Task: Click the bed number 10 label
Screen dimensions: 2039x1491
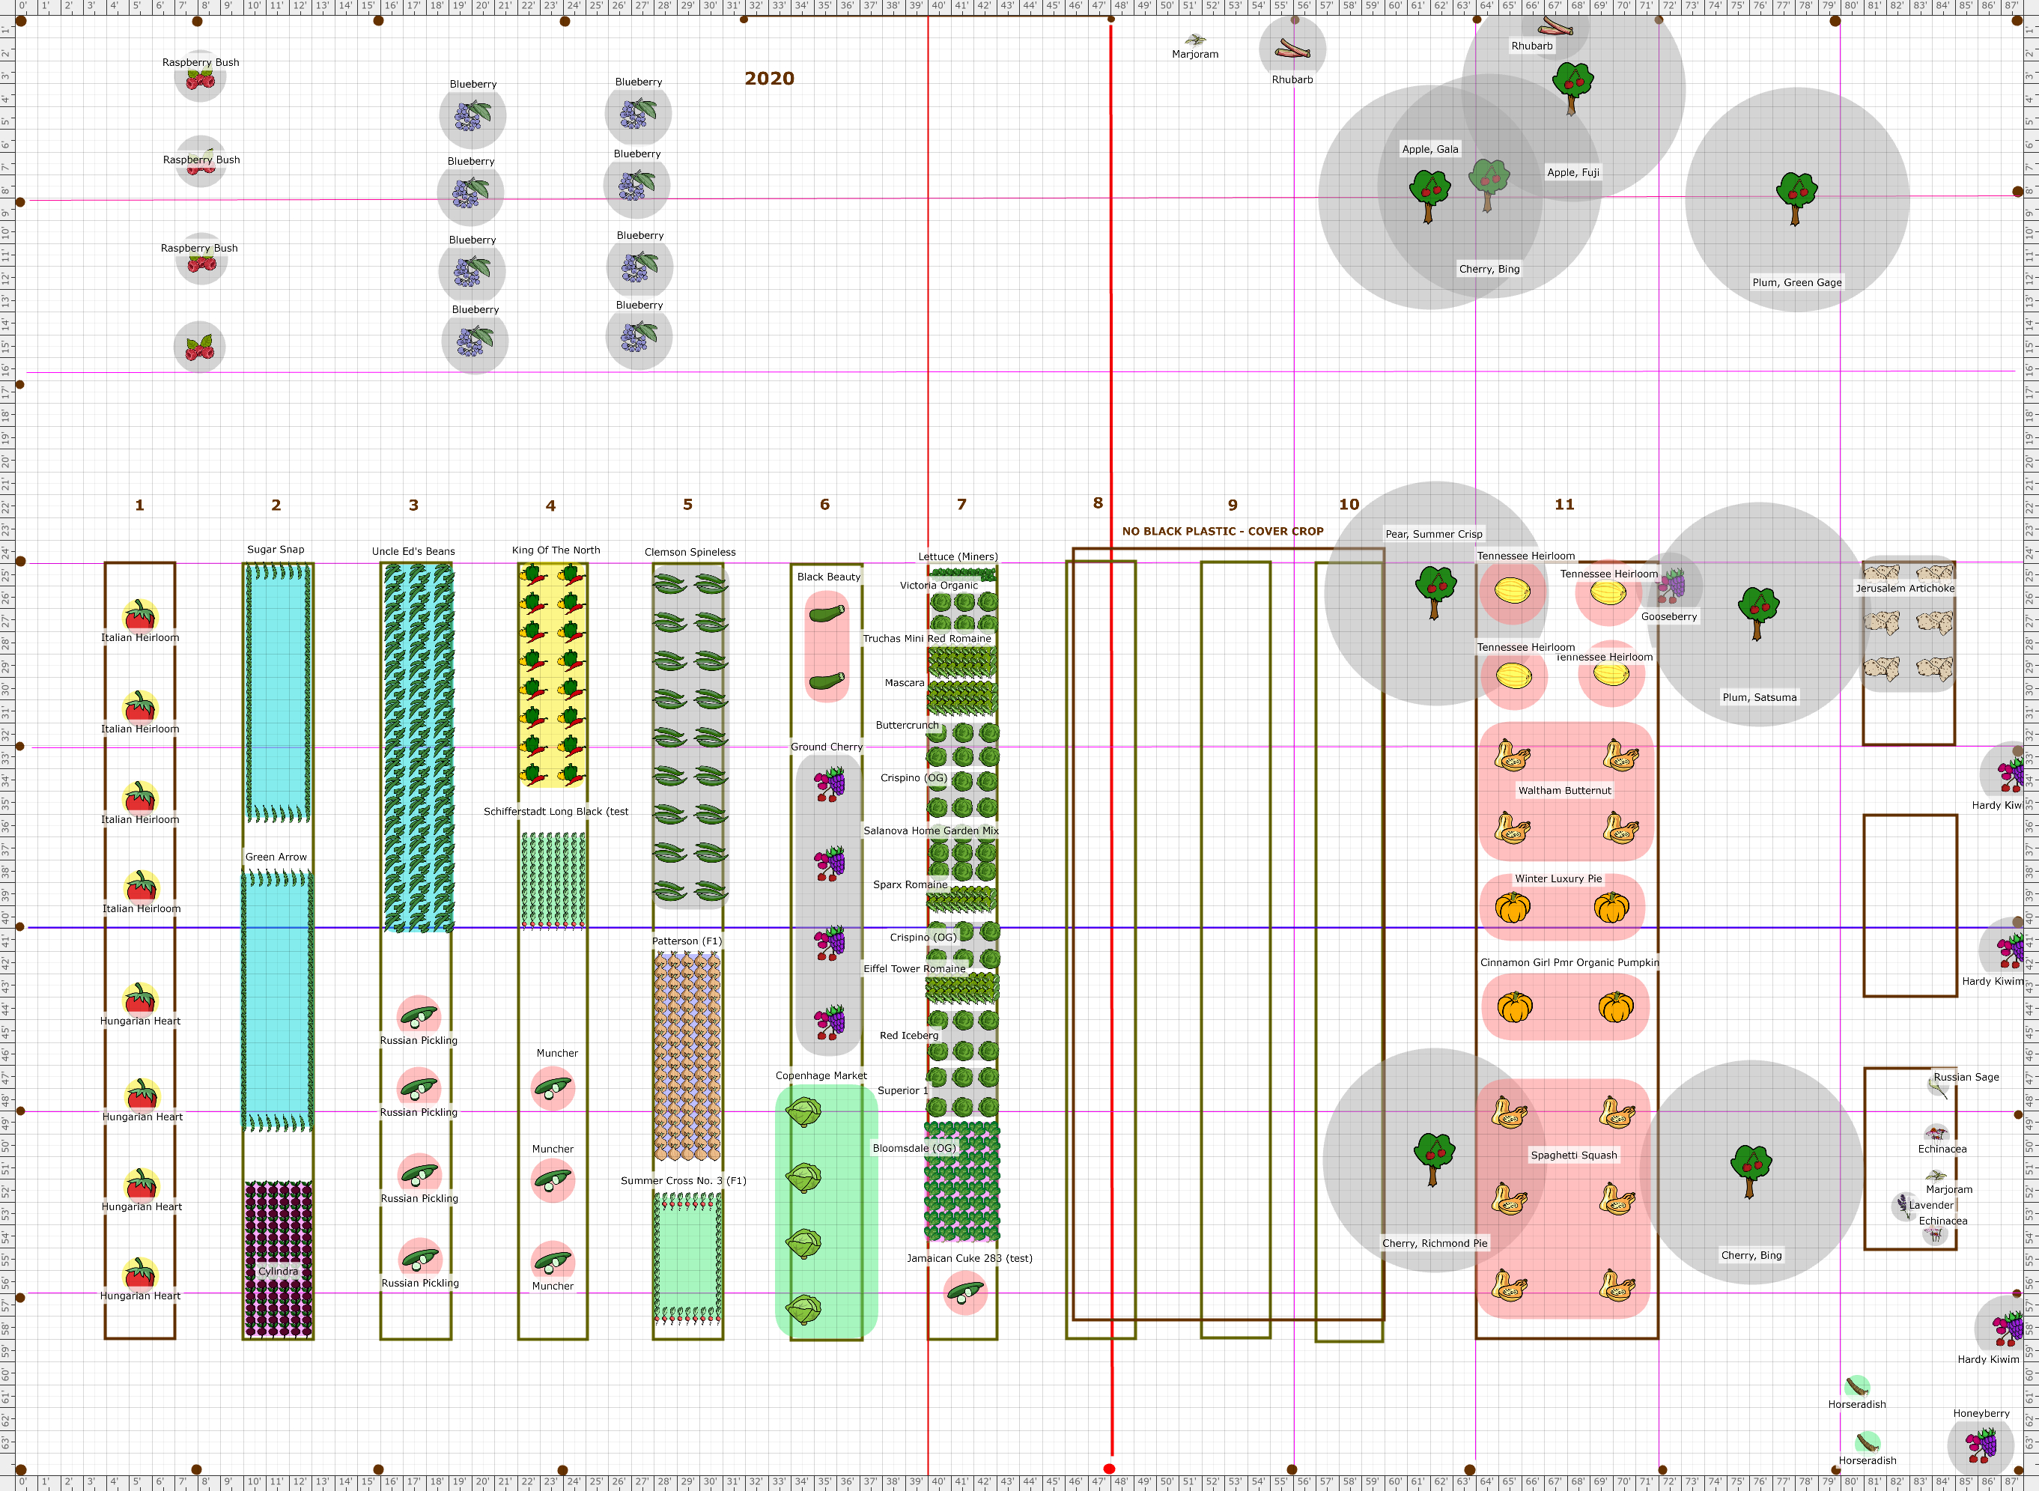Action: point(1349,505)
